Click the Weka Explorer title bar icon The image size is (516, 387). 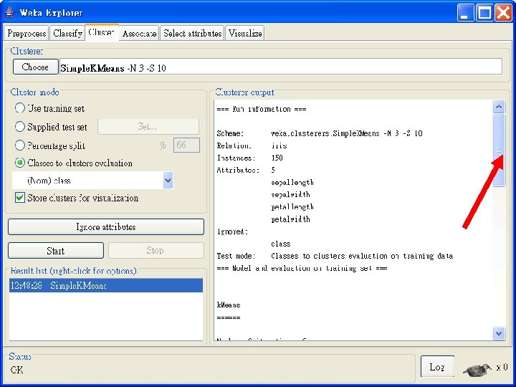tap(10, 12)
